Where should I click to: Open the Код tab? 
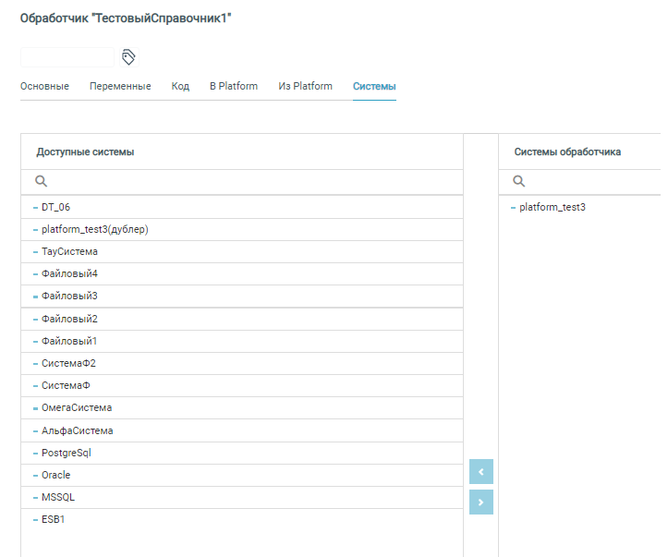click(x=180, y=87)
